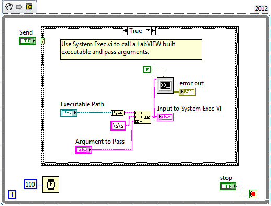Click the 2012 version label
271x206 pixels.
tap(261, 9)
